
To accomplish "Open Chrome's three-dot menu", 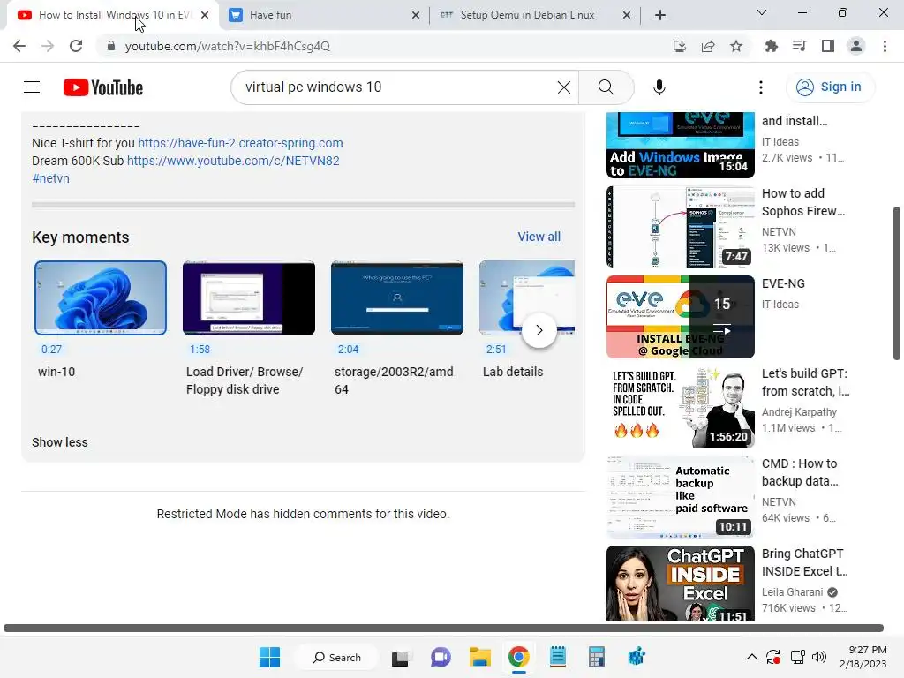I will (885, 46).
